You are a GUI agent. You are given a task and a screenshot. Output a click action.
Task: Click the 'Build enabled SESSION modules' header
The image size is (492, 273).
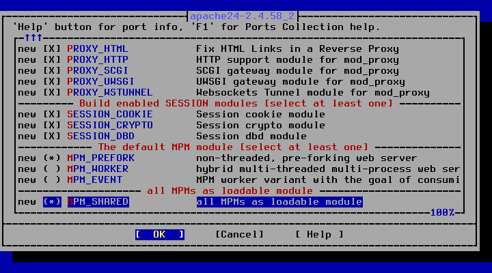(x=236, y=104)
